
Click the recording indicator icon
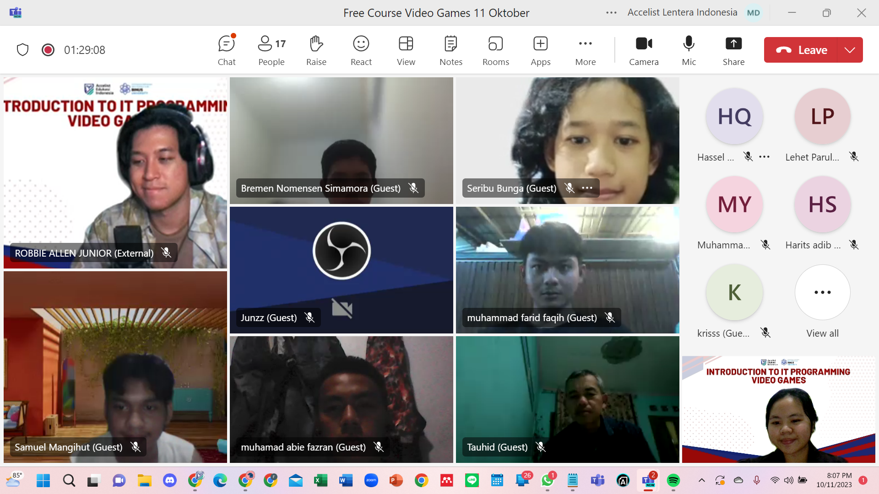coord(48,50)
